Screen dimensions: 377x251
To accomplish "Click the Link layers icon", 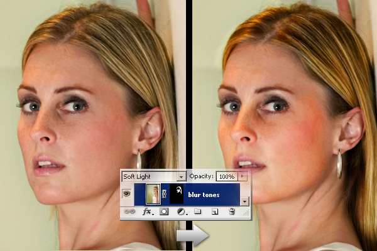I will 129,211.
